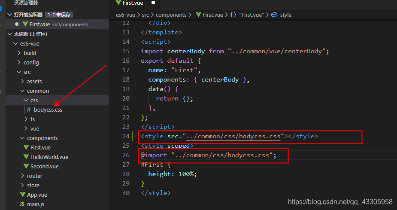The width and height of the screenshot is (397, 210).
Task: Expand the ts folder
Action: tap(26, 119)
